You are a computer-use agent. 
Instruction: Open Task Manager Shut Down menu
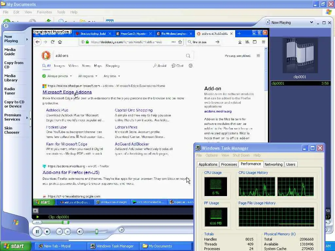[241, 155]
